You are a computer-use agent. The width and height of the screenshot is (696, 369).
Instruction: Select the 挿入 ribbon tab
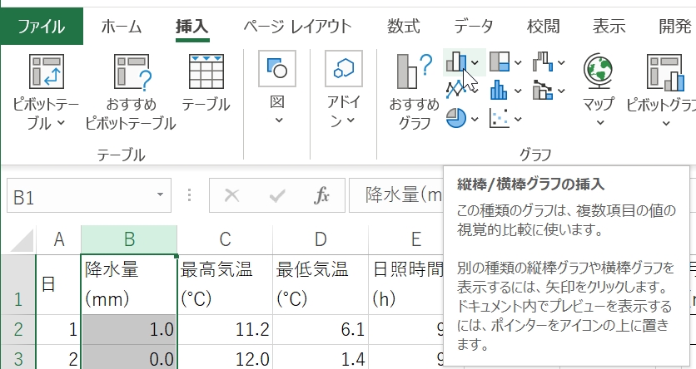coord(191,27)
